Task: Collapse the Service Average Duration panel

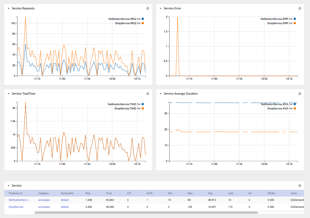Action: click(161, 94)
